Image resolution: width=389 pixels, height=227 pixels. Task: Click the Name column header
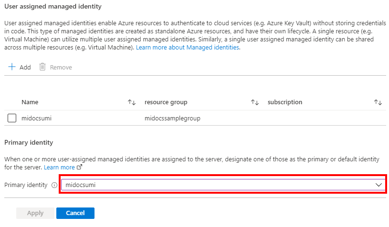[x=30, y=102]
